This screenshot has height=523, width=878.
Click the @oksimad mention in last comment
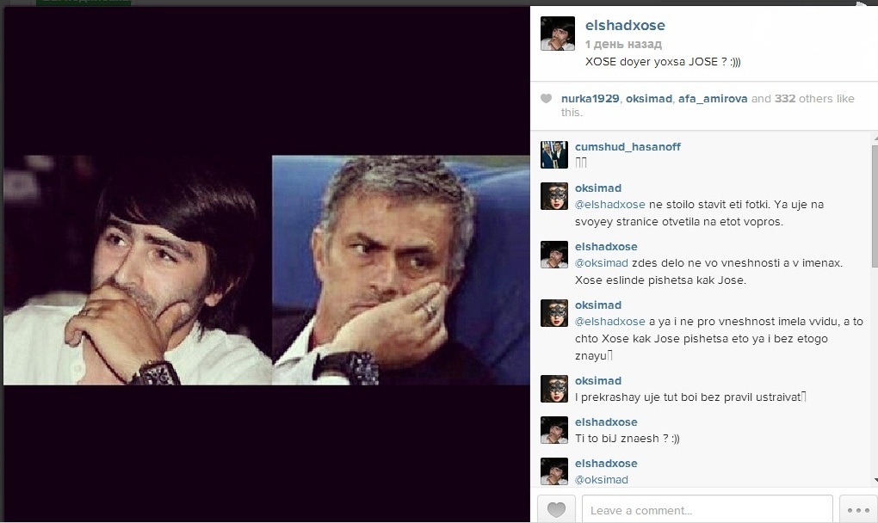602,479
